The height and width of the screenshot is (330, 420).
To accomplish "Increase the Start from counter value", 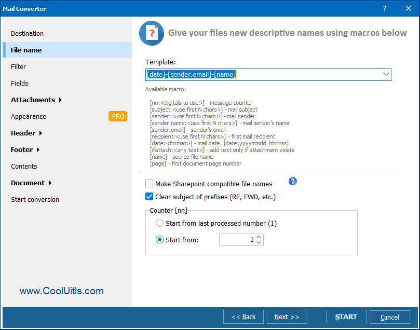I will click(x=259, y=237).
